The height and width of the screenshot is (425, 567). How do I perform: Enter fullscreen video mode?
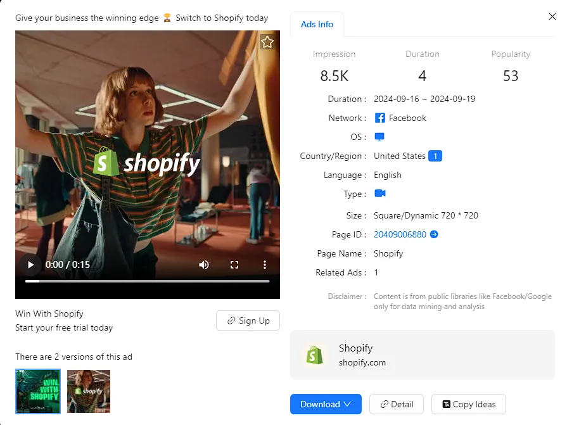click(234, 265)
